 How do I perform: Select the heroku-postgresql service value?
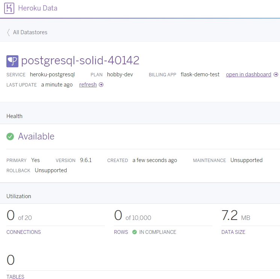[52, 74]
